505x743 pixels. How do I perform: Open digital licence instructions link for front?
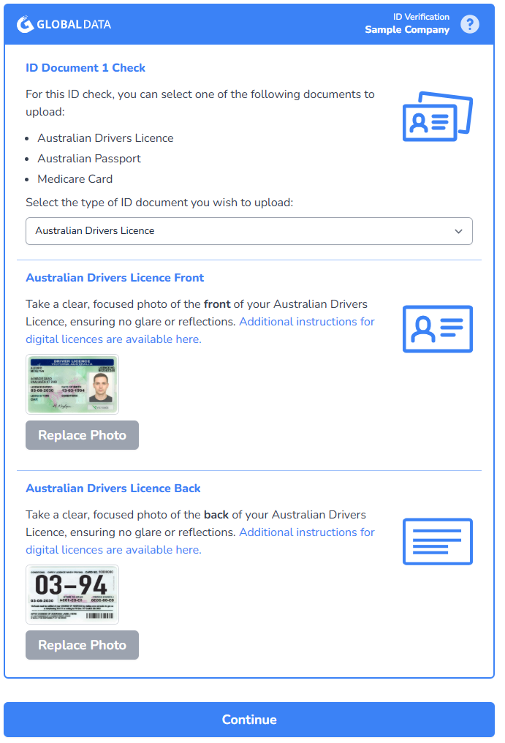click(200, 331)
